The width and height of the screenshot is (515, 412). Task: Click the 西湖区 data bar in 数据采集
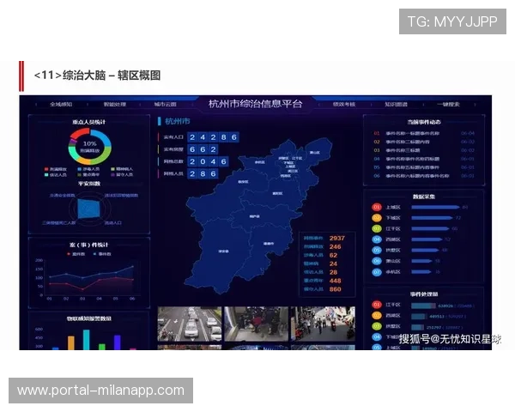pyautogui.click(x=427, y=239)
